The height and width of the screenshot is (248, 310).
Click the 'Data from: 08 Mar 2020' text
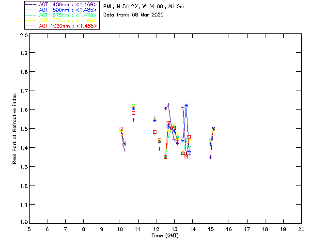coord(133,15)
